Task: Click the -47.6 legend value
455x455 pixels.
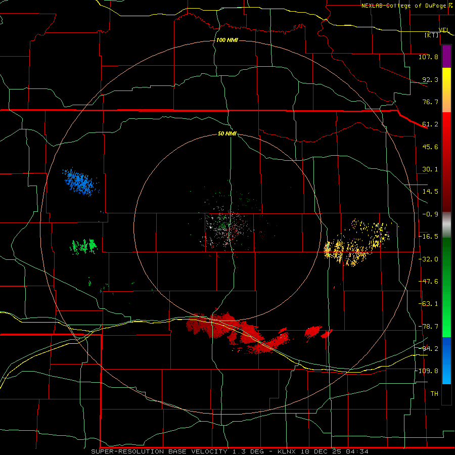Action: tap(428, 282)
